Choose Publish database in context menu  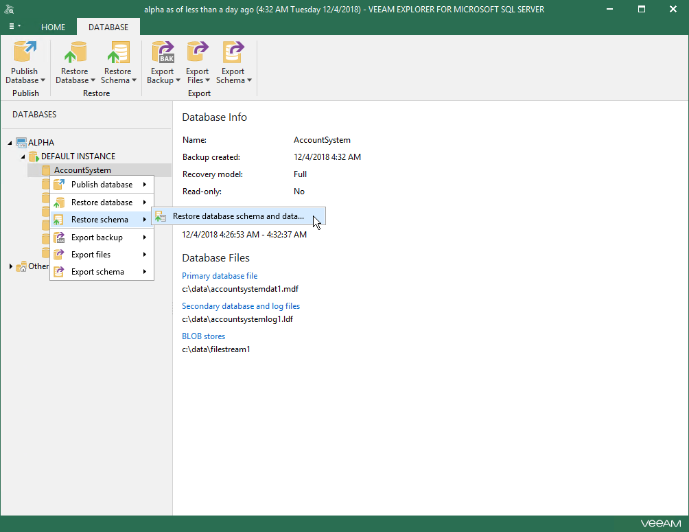pos(102,185)
